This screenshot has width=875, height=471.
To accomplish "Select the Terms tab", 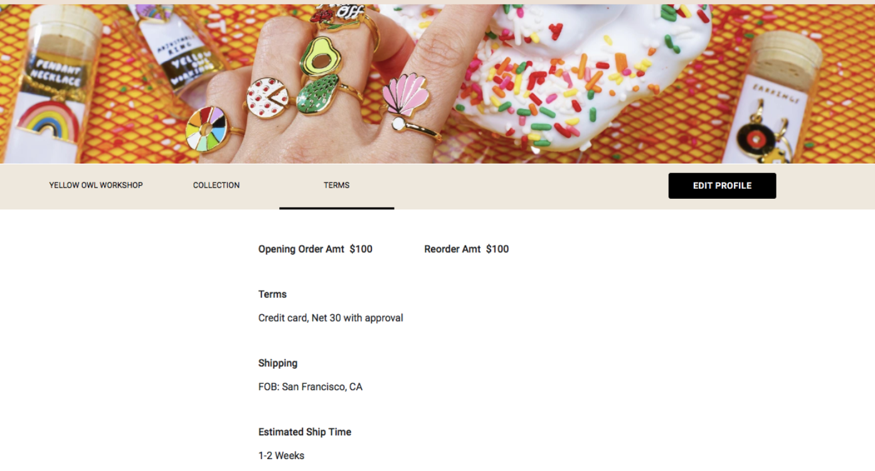I will (x=337, y=185).
